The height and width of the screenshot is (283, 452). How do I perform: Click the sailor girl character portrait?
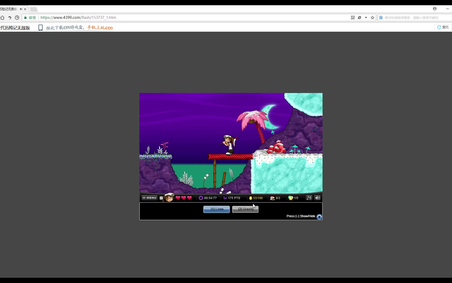click(x=169, y=197)
